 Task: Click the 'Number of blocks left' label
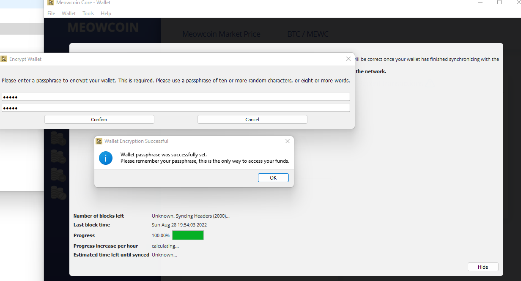tap(99, 216)
